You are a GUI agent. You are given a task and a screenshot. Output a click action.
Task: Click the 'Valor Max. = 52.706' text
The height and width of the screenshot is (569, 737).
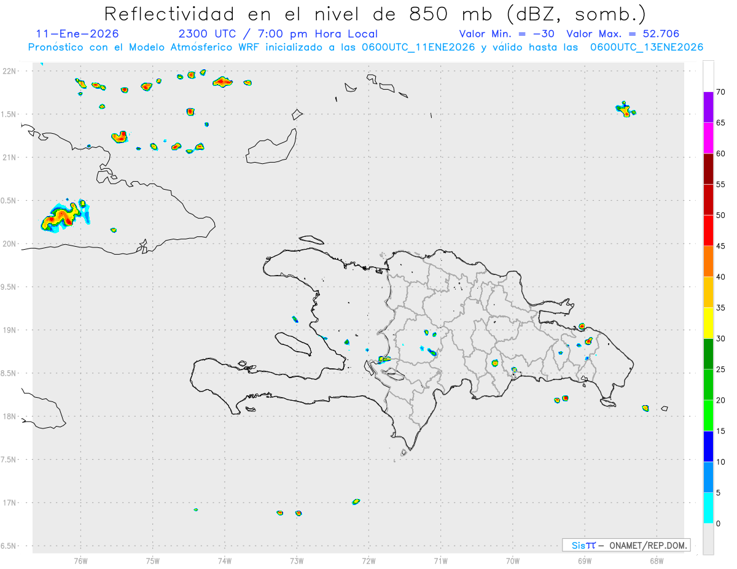[623, 34]
